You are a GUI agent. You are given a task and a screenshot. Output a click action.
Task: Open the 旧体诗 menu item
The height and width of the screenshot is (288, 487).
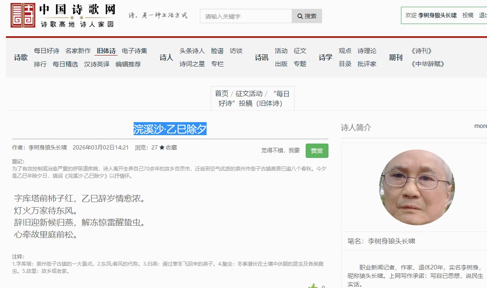coord(106,51)
